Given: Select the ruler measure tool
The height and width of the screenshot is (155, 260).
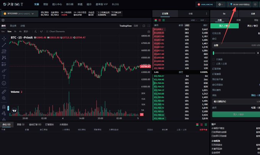Looking at the screenshot, I should click(4, 92).
